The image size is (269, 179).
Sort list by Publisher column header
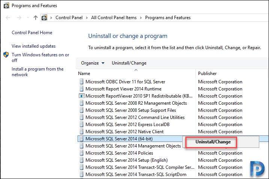tap(207, 74)
